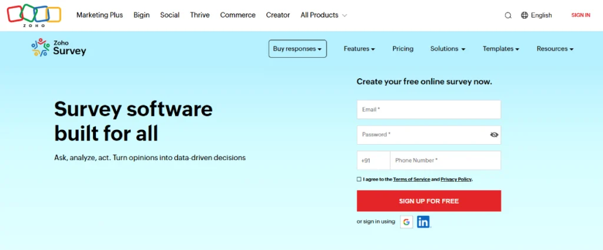The image size is (603, 250).
Task: Open the search magnifier icon
Action: [508, 15]
